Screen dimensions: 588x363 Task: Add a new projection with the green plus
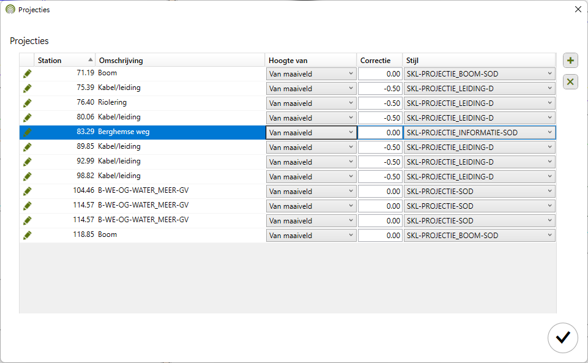point(570,61)
